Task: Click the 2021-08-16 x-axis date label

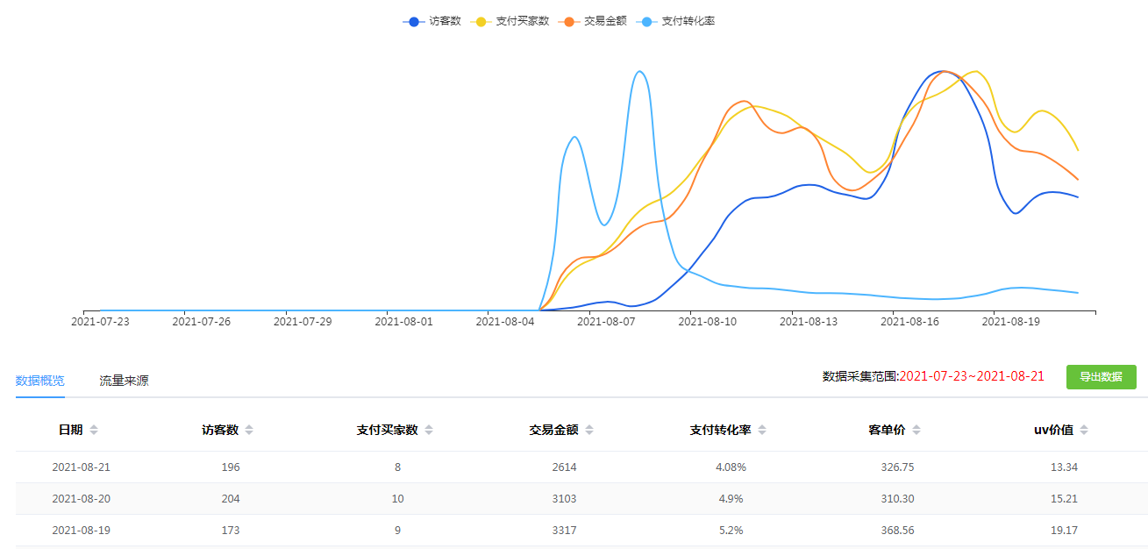Action: 909,322
